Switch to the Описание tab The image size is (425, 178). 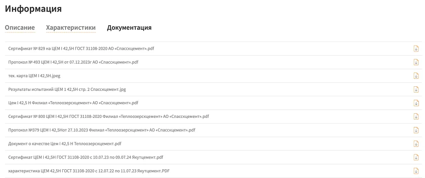tap(20, 28)
